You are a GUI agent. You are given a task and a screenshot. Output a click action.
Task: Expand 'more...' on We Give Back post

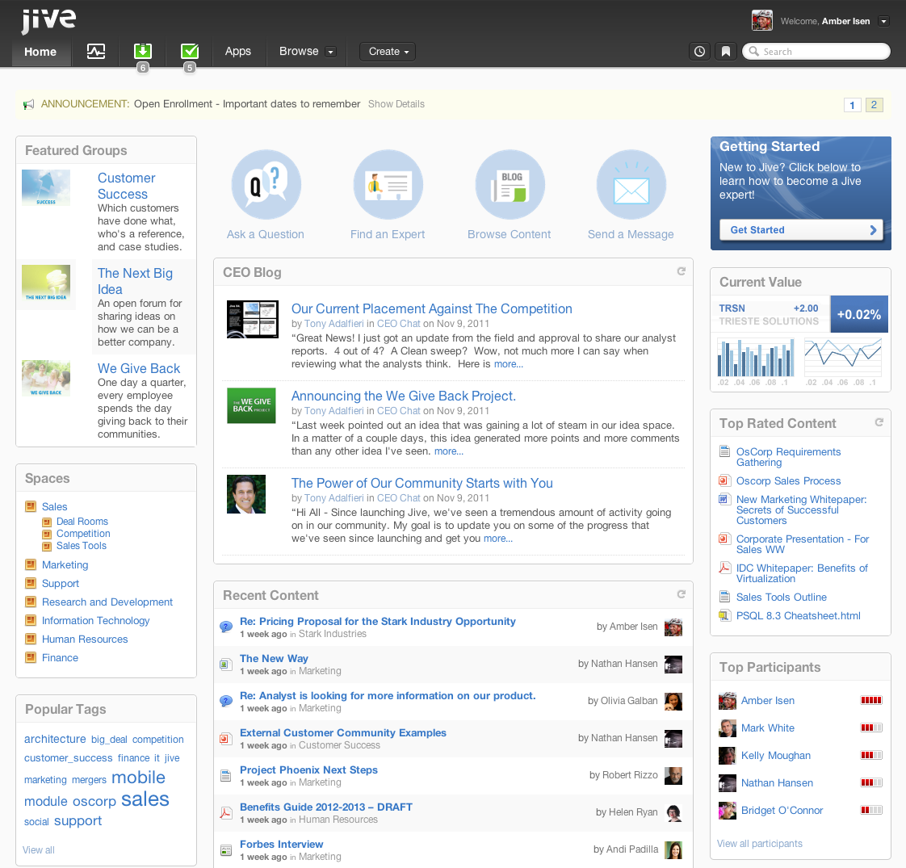[449, 451]
